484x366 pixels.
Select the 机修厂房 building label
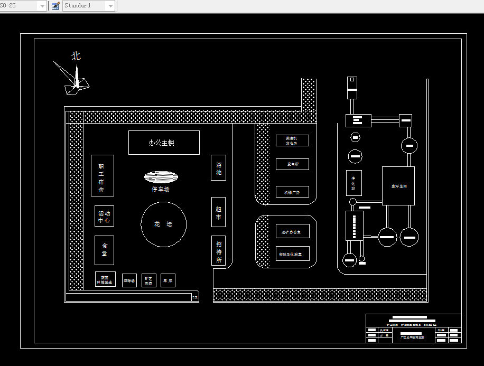292,193
